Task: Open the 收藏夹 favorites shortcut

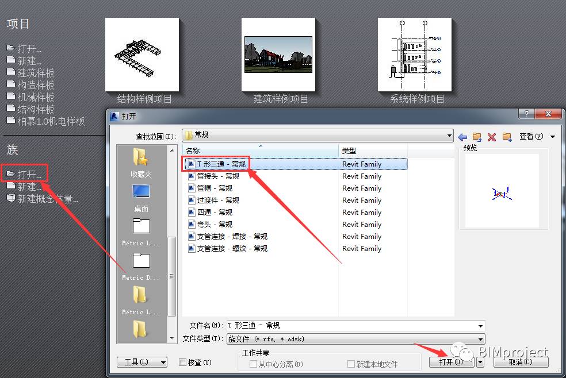Action: click(x=141, y=163)
